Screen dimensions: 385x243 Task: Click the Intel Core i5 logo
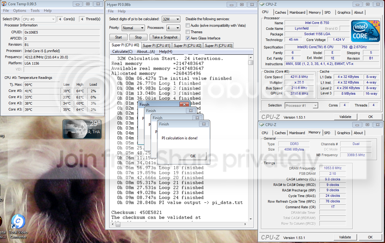(x=365, y=32)
